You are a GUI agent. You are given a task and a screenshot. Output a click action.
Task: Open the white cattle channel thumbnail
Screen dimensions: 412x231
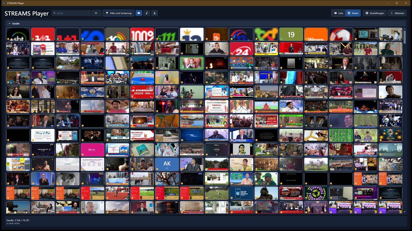coord(316,164)
